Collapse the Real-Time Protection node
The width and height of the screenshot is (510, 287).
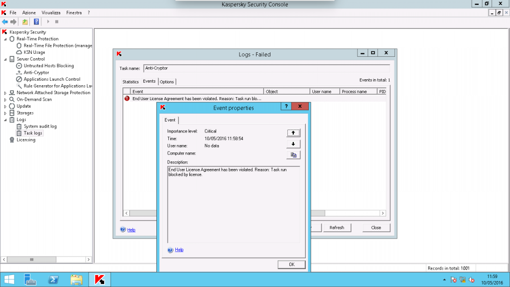[x=5, y=39]
